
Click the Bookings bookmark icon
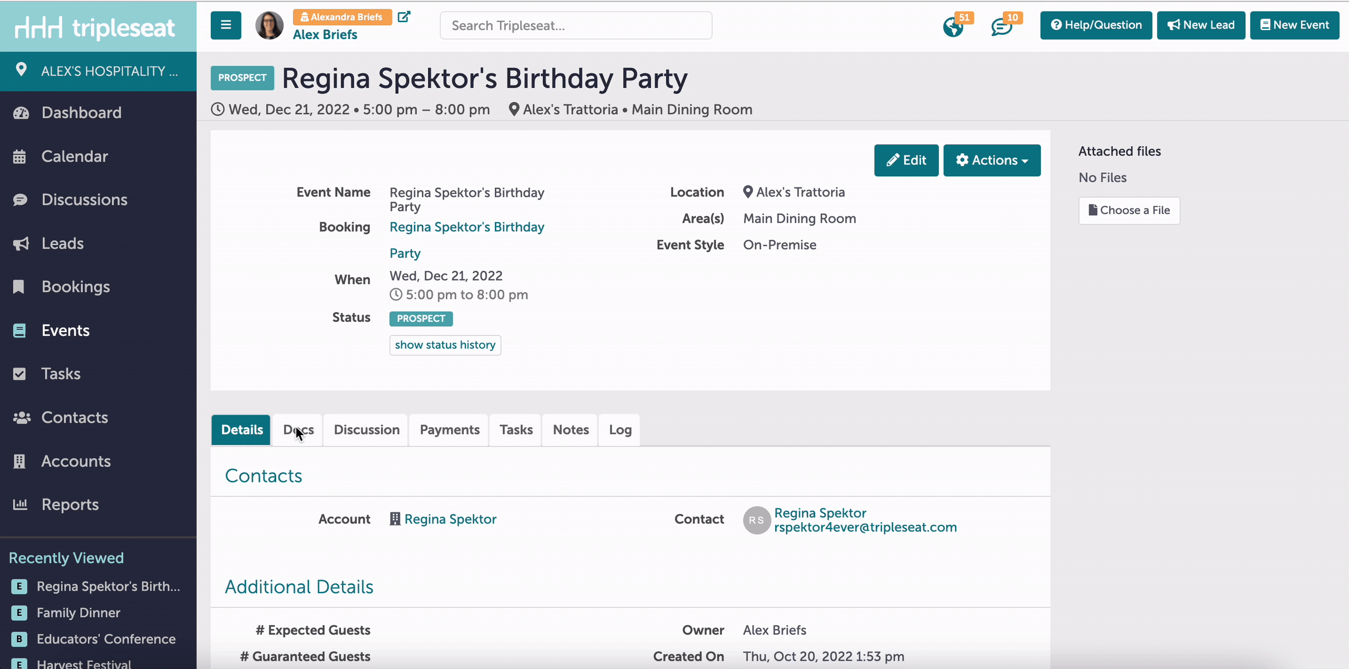(18, 287)
